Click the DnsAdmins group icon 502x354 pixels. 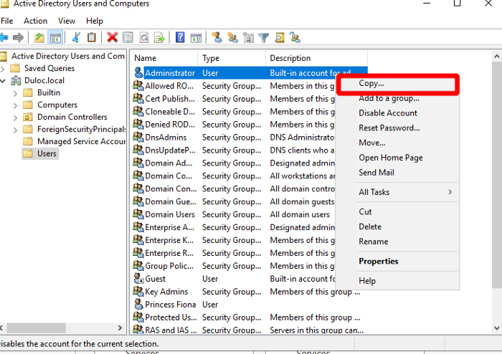tap(138, 137)
